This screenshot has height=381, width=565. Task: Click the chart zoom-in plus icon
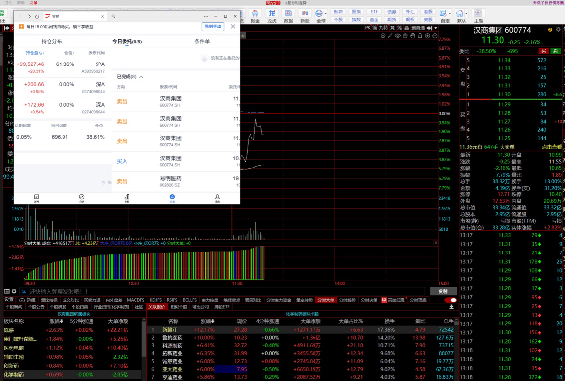tap(428, 36)
